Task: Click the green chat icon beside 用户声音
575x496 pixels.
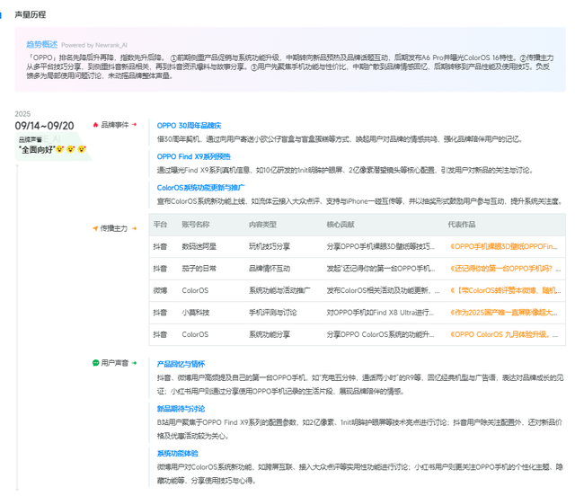Action: 96,363
